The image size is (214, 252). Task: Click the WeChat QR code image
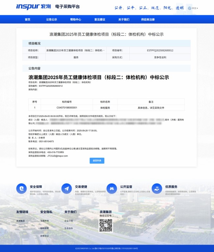pos(106,225)
